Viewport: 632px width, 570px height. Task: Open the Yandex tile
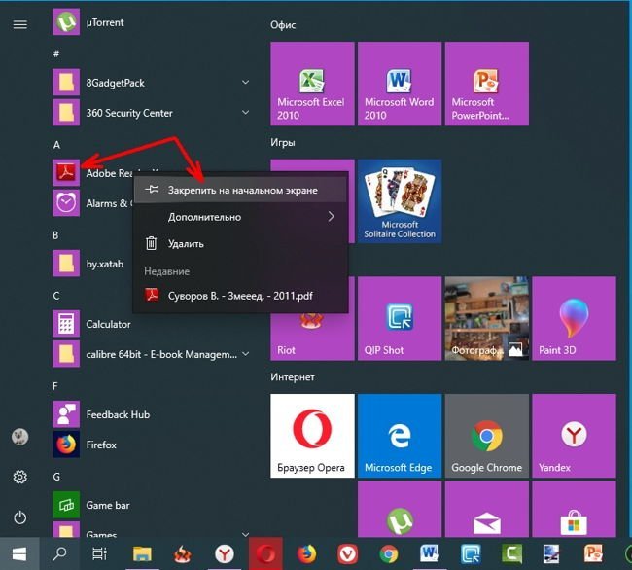point(574,436)
